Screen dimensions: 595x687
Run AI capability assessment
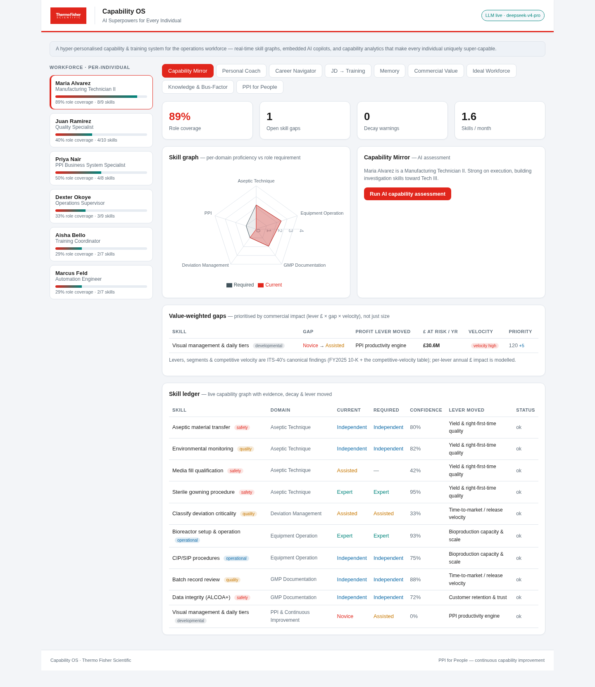click(407, 194)
